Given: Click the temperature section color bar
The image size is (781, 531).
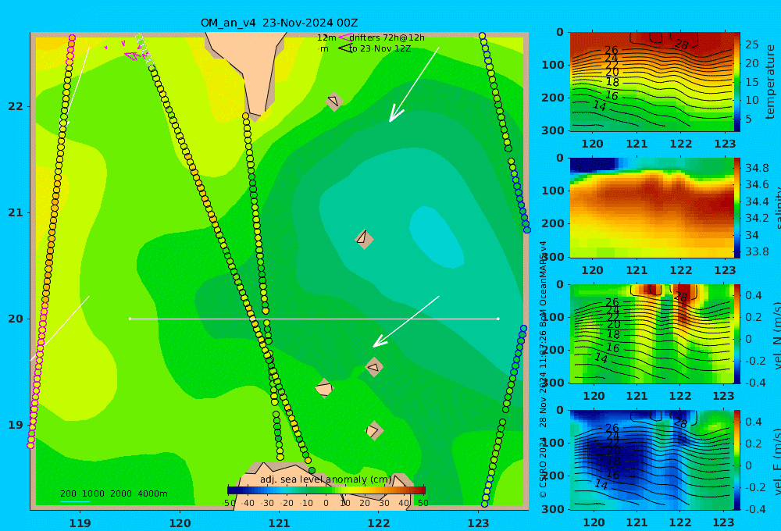Looking at the screenshot, I should click(737, 82).
